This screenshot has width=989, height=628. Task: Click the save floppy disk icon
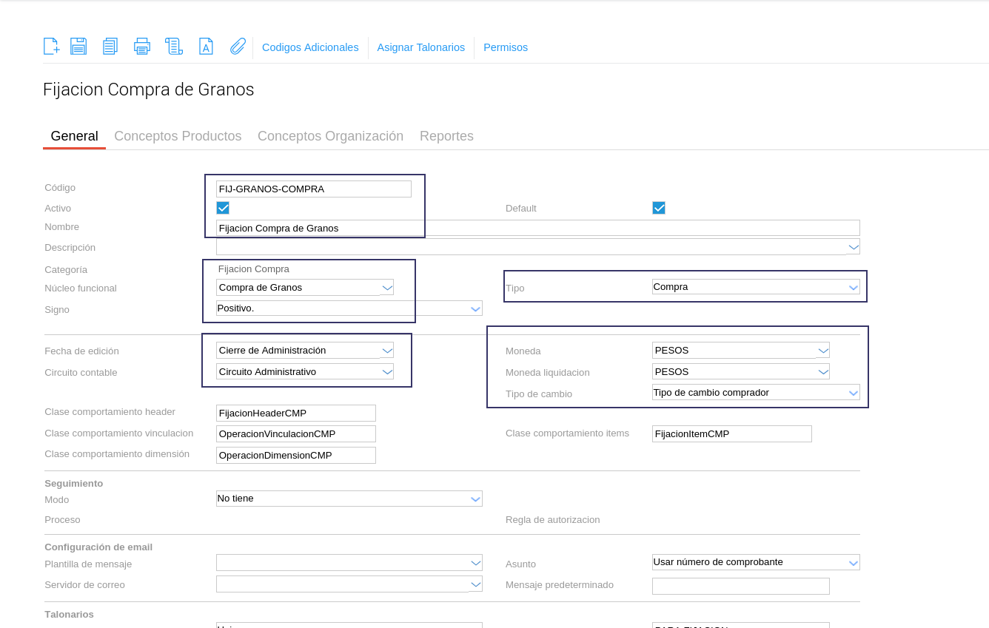(x=78, y=47)
